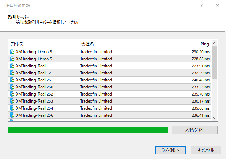Viewport: 226px width, 159px height.
Task: Click the server icon for XMTrading-Real 254
Action: coord(12,108)
